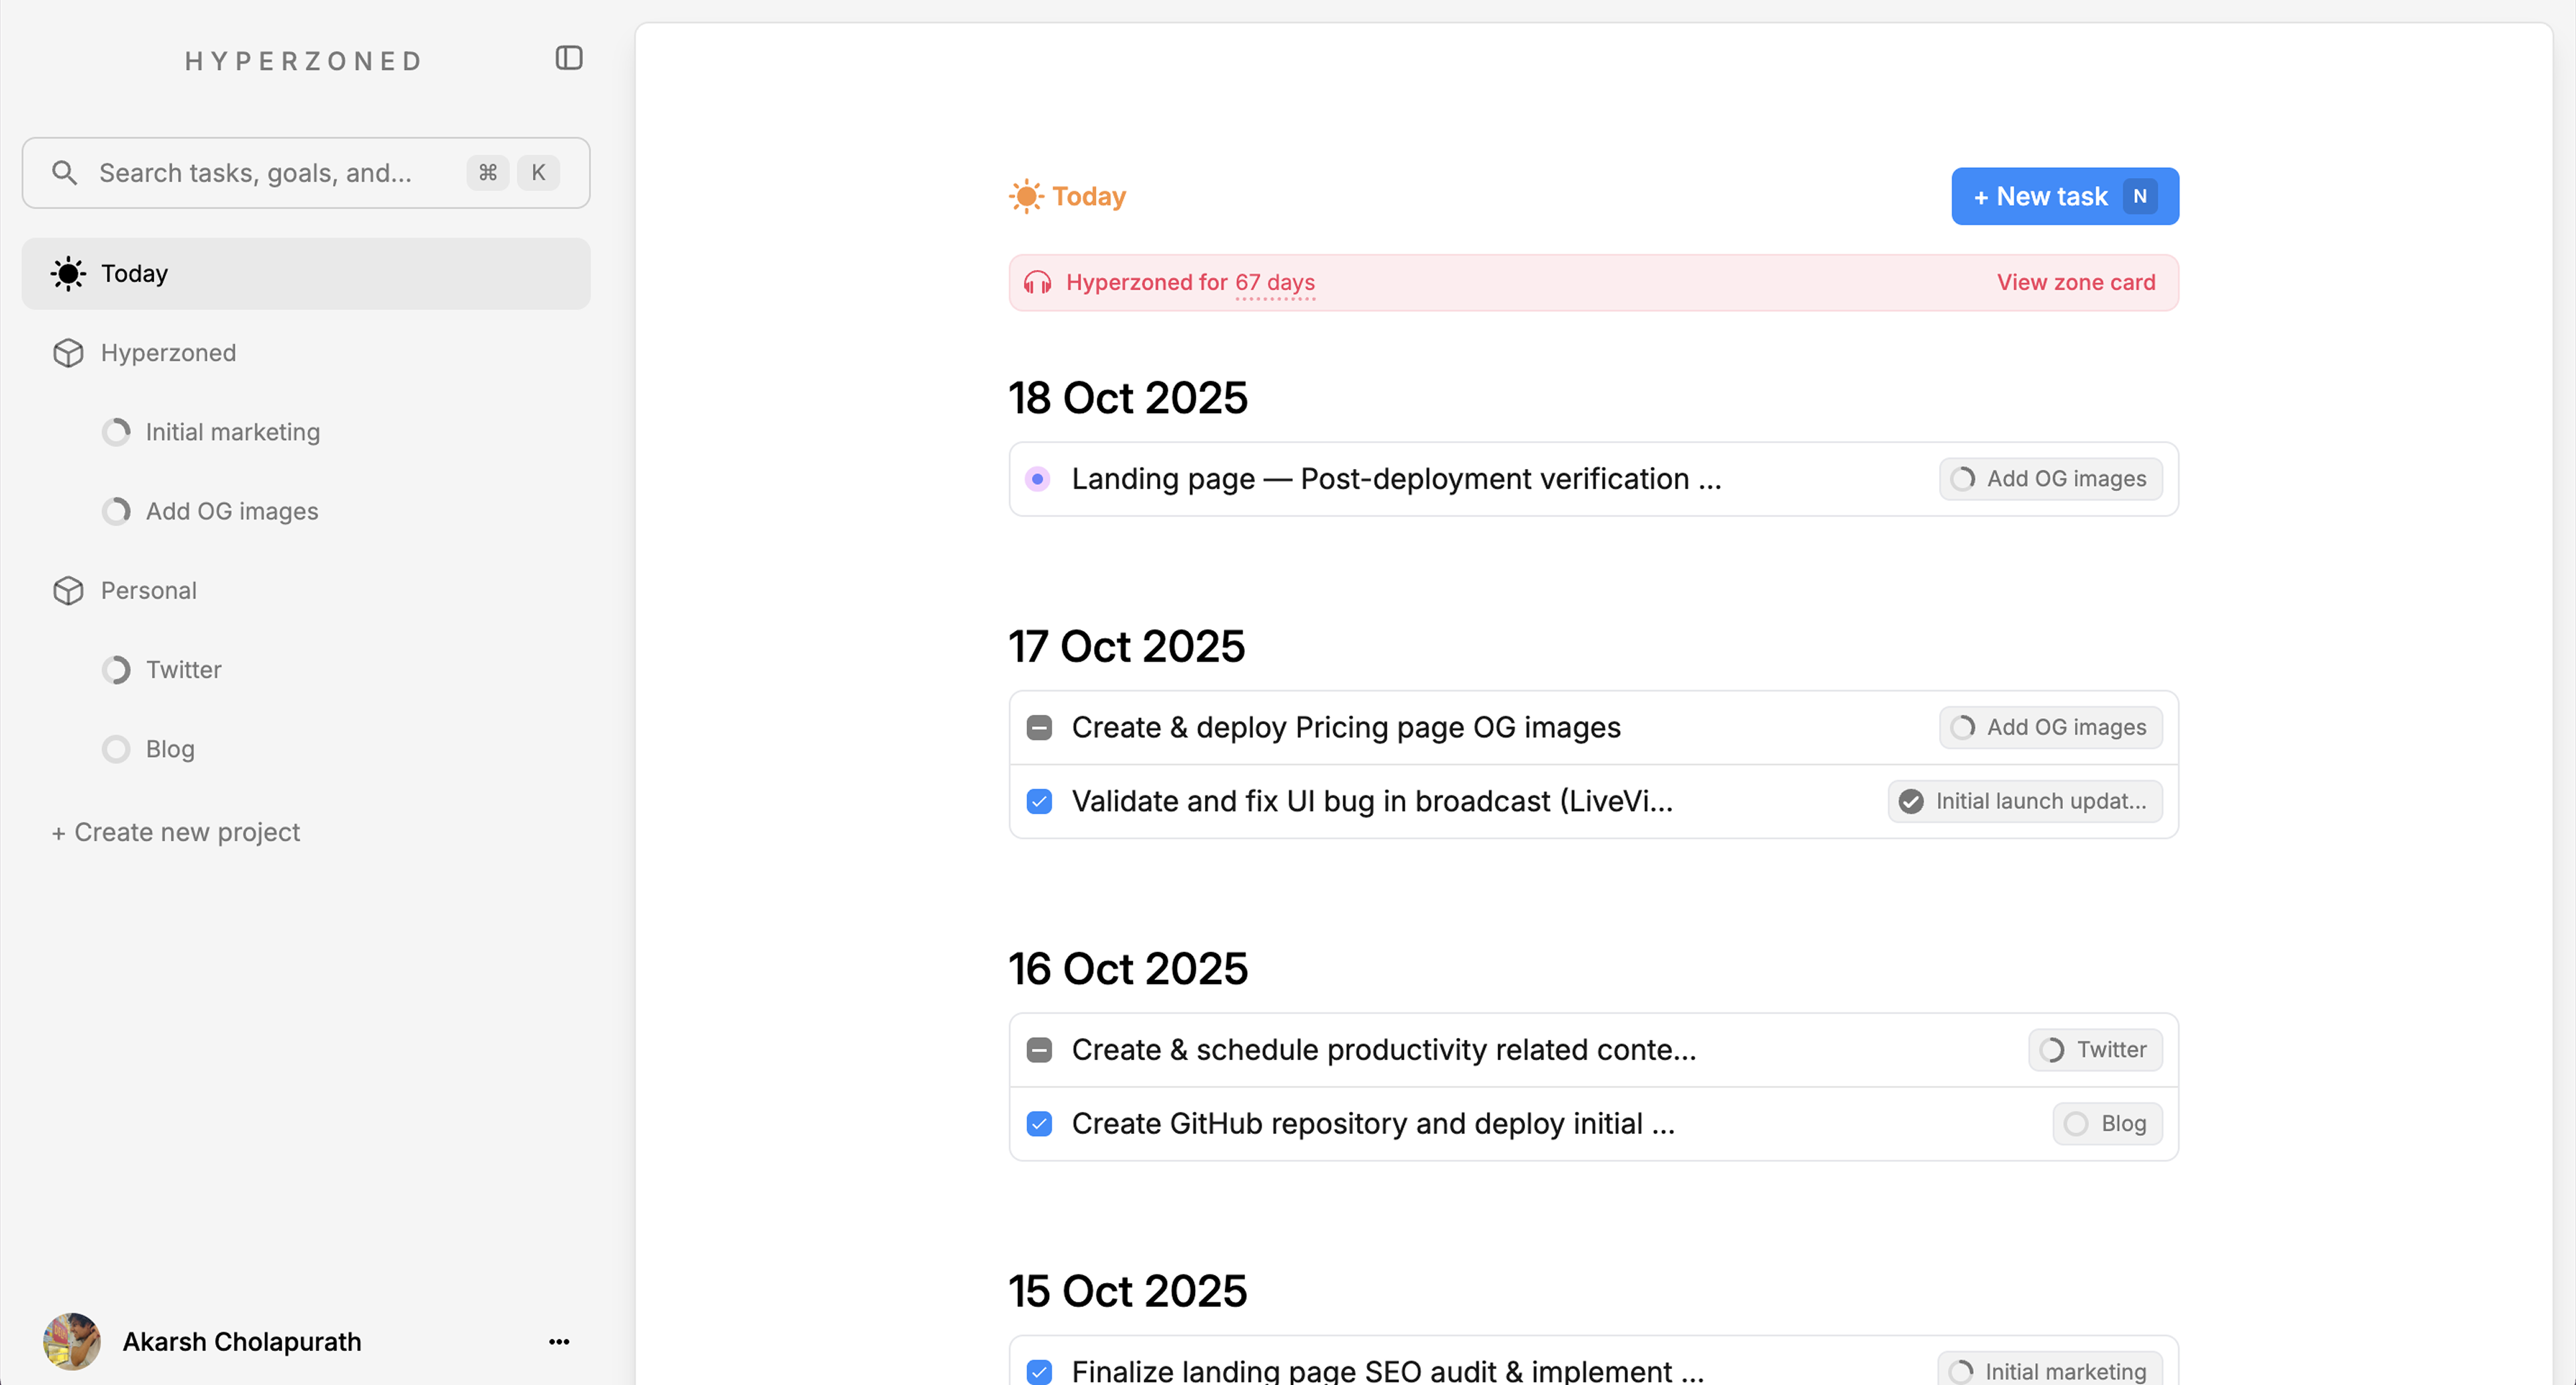
Task: Toggle the Create GitHub repository task checkbox
Action: point(1039,1124)
